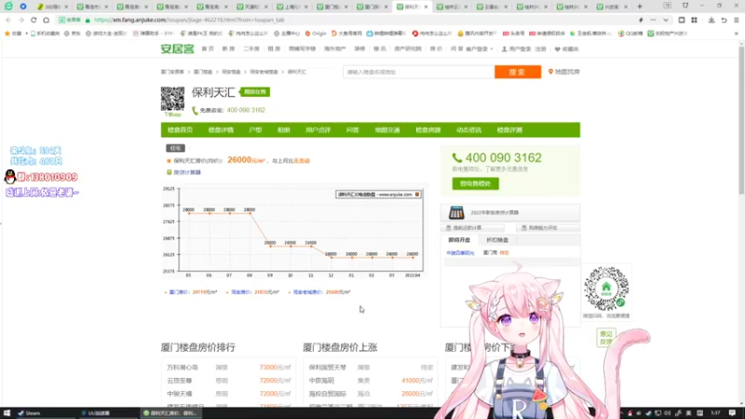Click the orange 搜索 button
Screen dimensions: 745x419
[518, 72]
